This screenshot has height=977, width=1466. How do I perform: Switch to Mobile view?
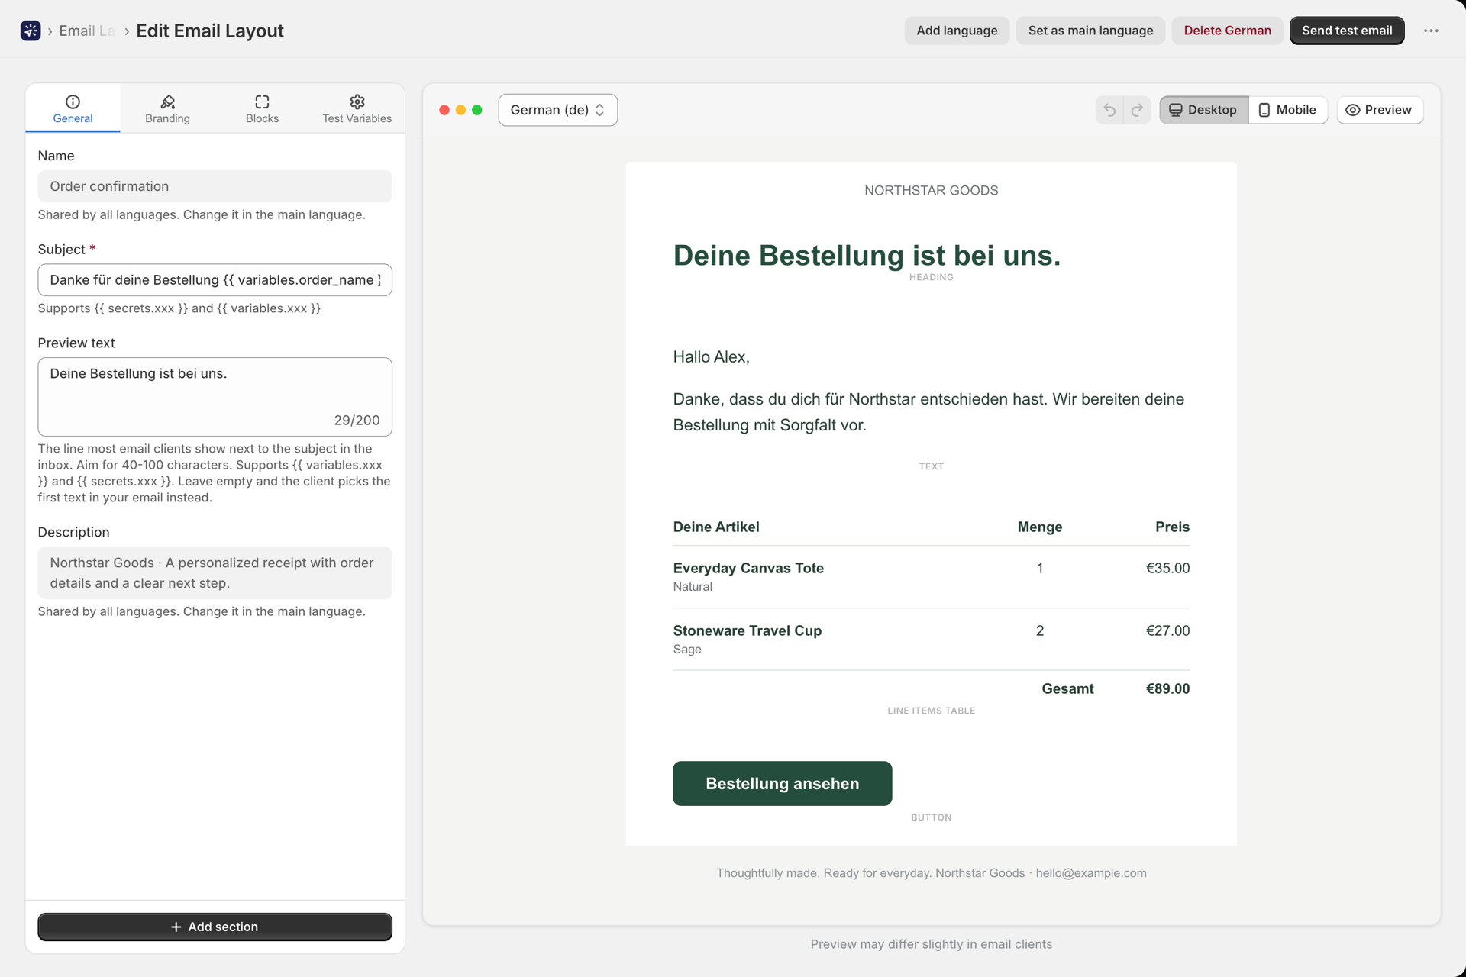pos(1287,110)
